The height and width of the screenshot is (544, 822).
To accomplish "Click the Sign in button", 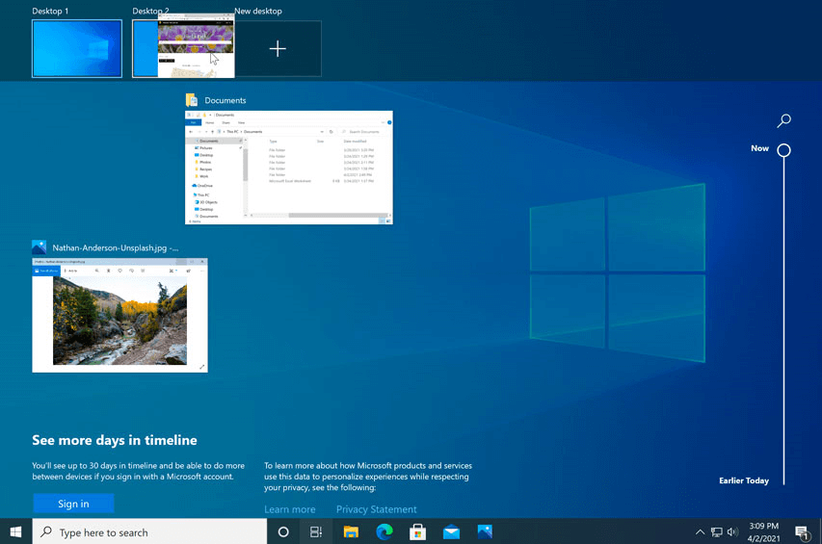I will (x=73, y=504).
